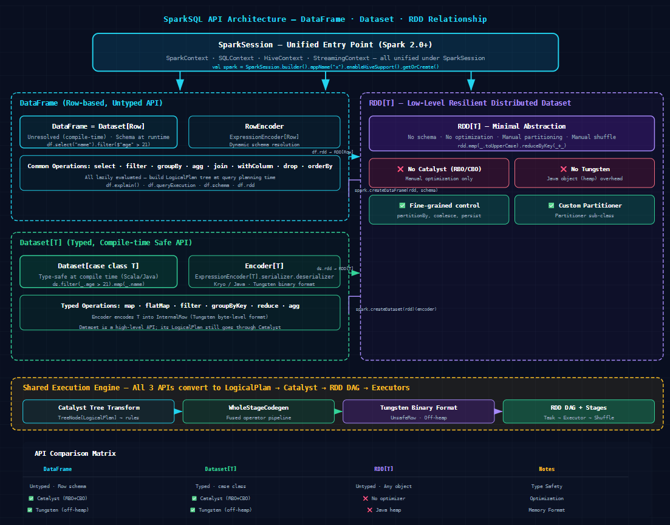Click the green check by DataFrame column Tungsten (off-heap)
The image size is (670, 525).
tap(30, 510)
